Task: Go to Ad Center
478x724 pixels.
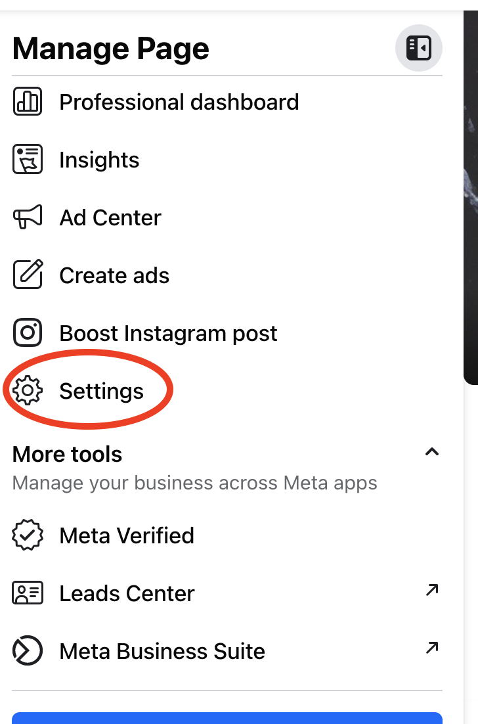Action: [110, 217]
